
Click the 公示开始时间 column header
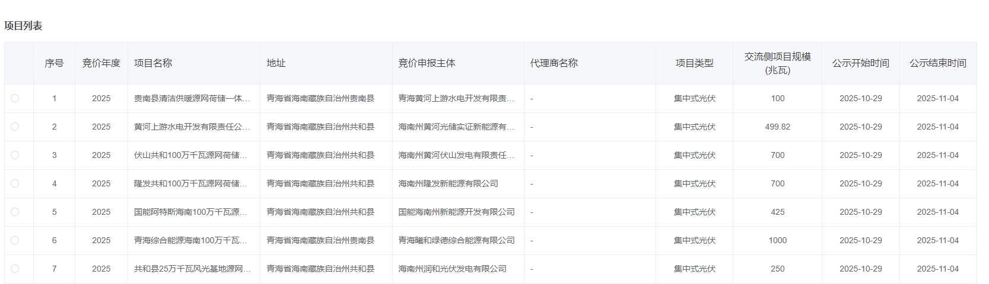pos(860,63)
